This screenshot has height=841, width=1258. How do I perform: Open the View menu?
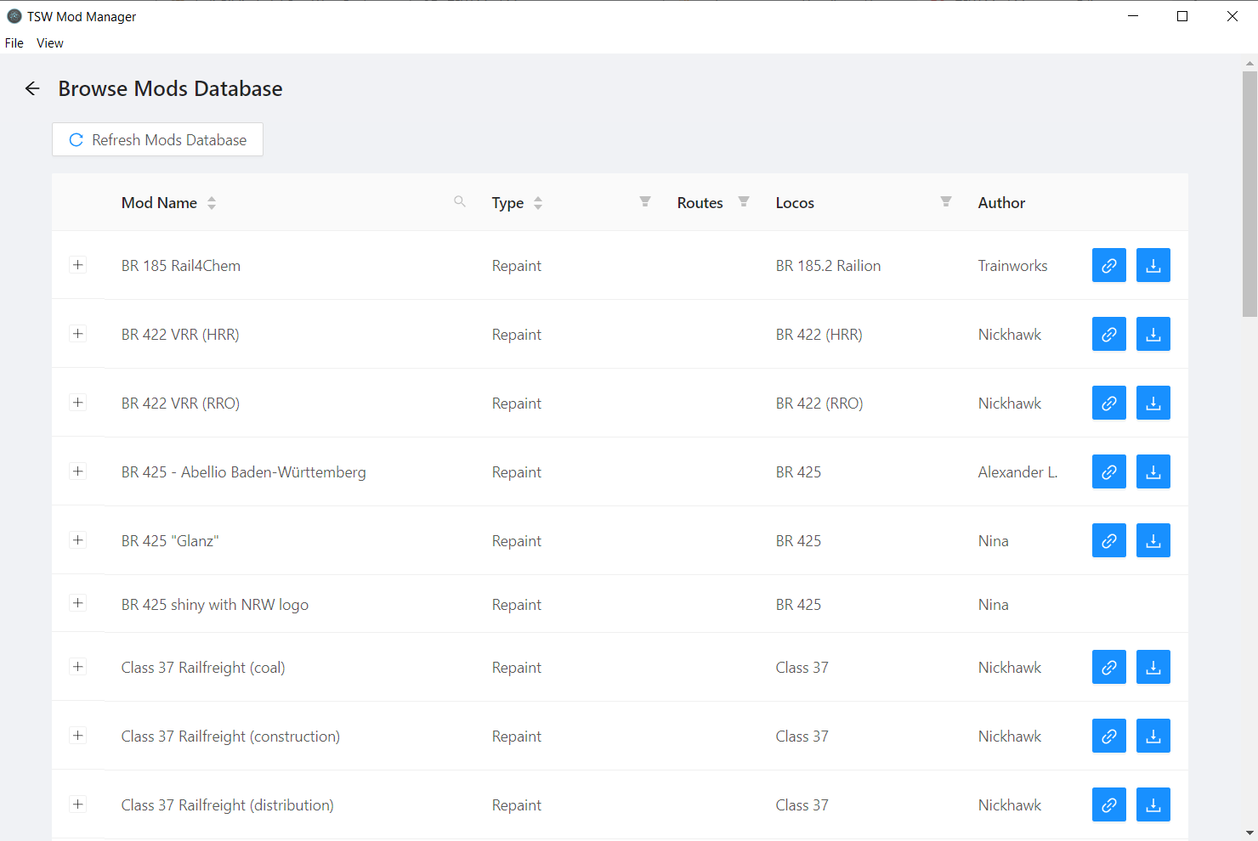pos(50,43)
